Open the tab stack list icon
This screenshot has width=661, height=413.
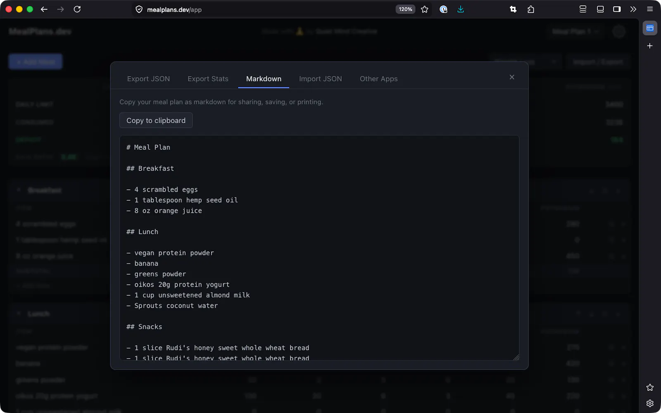583,9
